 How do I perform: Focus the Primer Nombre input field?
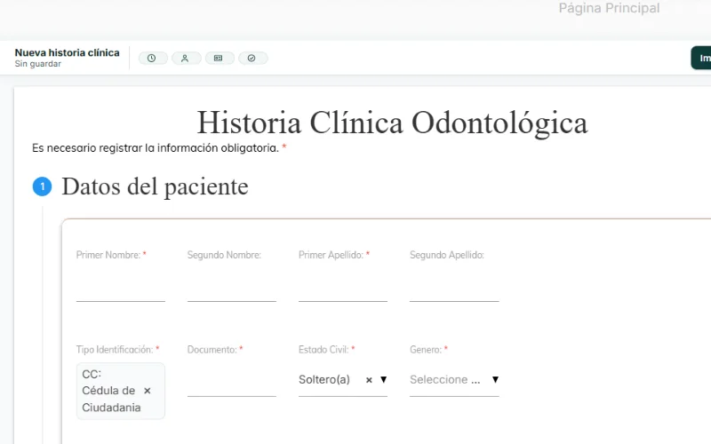[x=121, y=289]
